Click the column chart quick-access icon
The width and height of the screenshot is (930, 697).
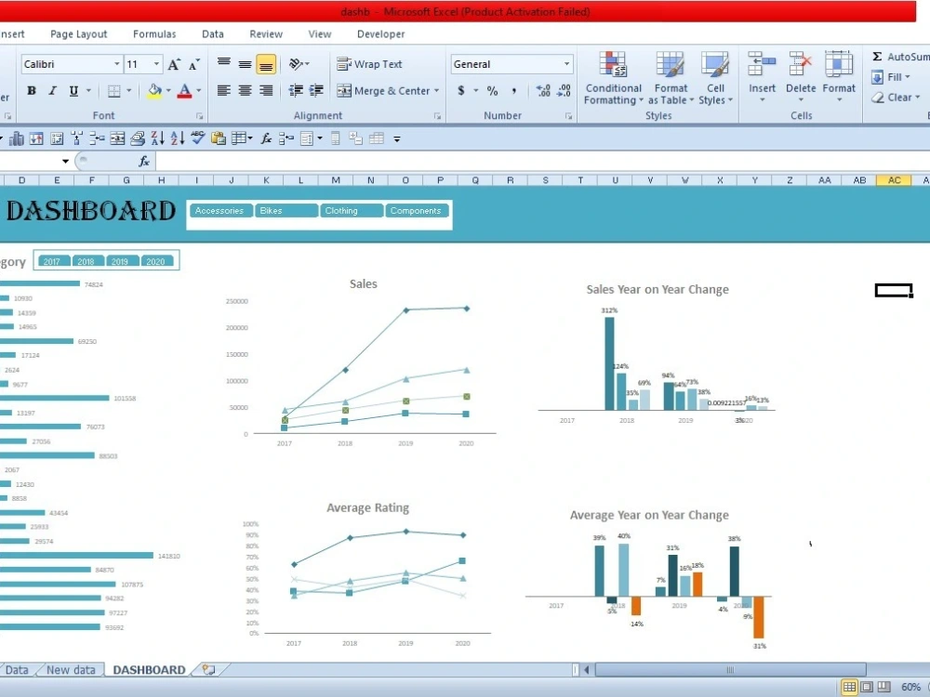[17, 138]
